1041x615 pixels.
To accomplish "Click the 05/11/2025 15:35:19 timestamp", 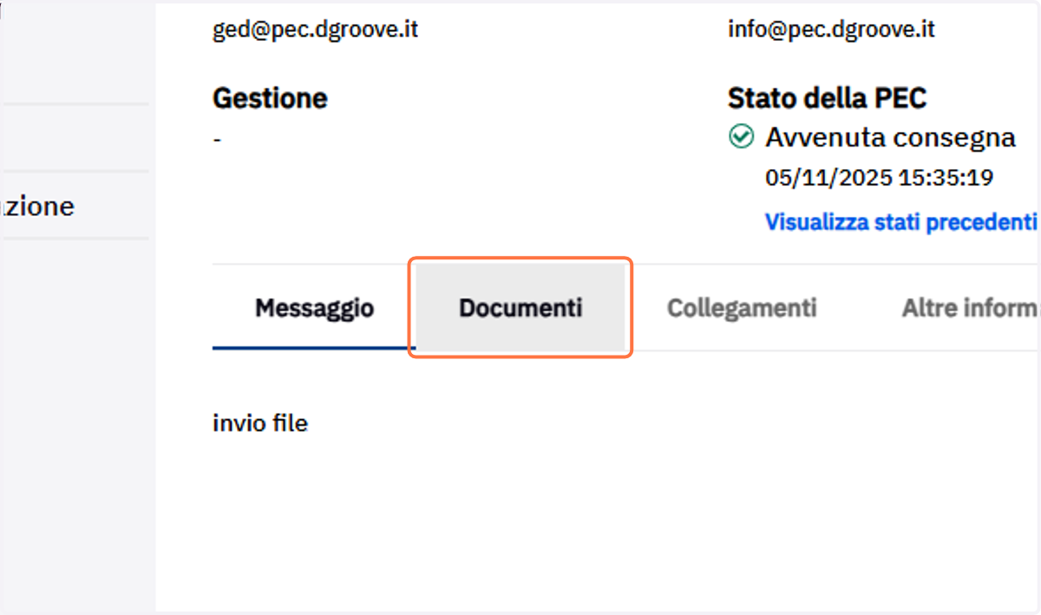I will (879, 179).
